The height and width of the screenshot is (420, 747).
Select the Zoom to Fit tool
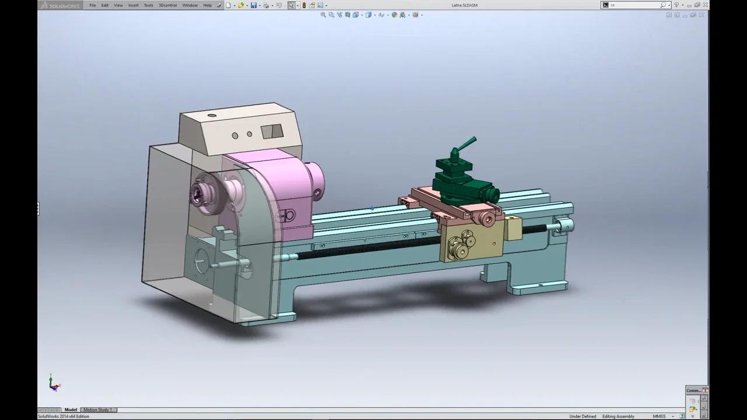pyautogui.click(x=323, y=15)
